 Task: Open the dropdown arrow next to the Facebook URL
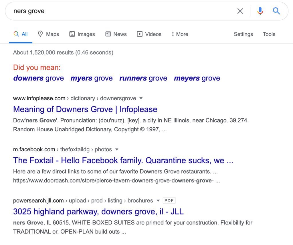[117, 150]
